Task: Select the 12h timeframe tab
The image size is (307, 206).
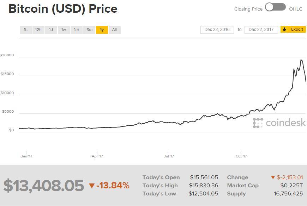Action: pyautogui.click(x=38, y=30)
